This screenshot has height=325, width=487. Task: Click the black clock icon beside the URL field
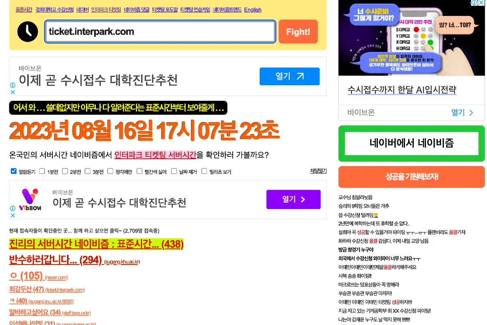tap(28, 32)
